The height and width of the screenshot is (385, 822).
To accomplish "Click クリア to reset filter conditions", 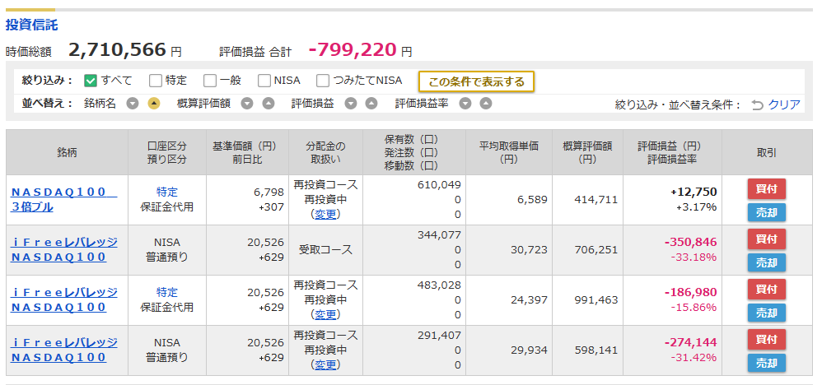I will (784, 104).
